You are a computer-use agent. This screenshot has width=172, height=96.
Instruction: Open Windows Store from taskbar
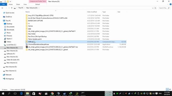[34, 94]
